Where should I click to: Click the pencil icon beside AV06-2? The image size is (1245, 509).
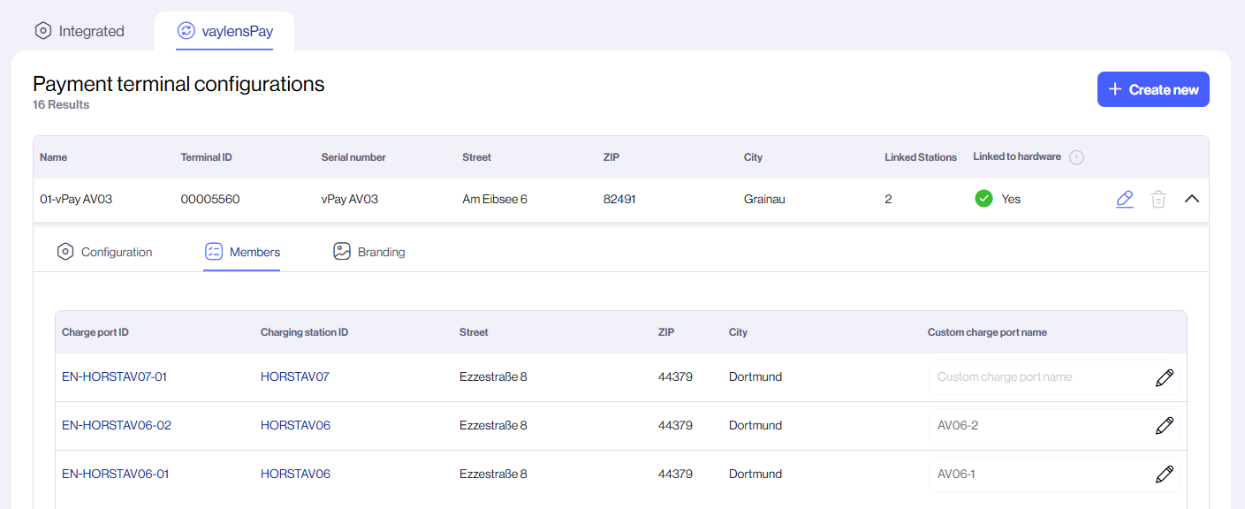tap(1165, 425)
